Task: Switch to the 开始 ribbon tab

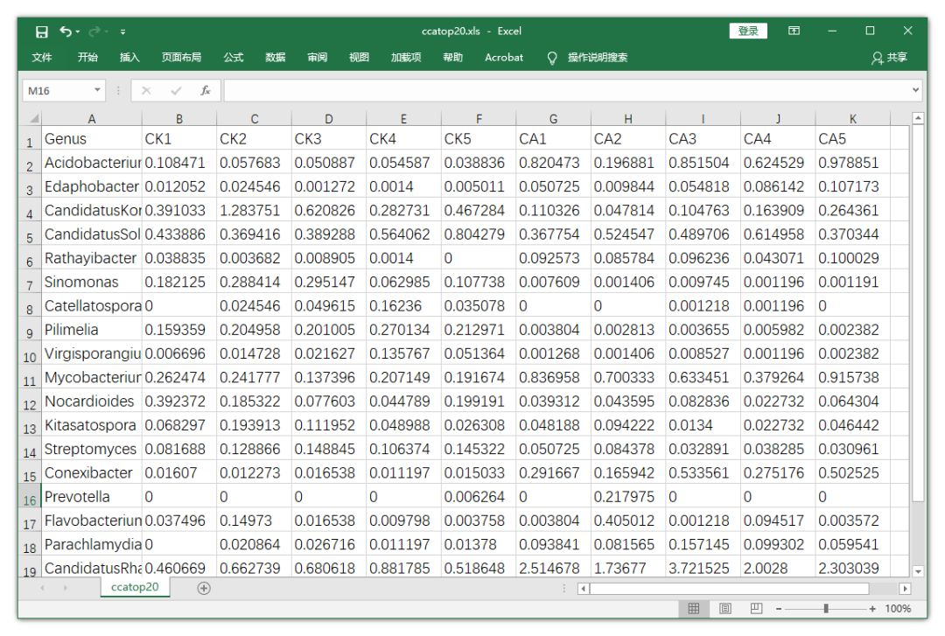Action: point(87,57)
